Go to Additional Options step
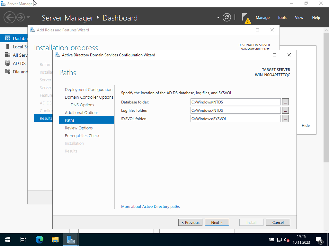Viewport: 329px width, 246px height. tap(82, 112)
